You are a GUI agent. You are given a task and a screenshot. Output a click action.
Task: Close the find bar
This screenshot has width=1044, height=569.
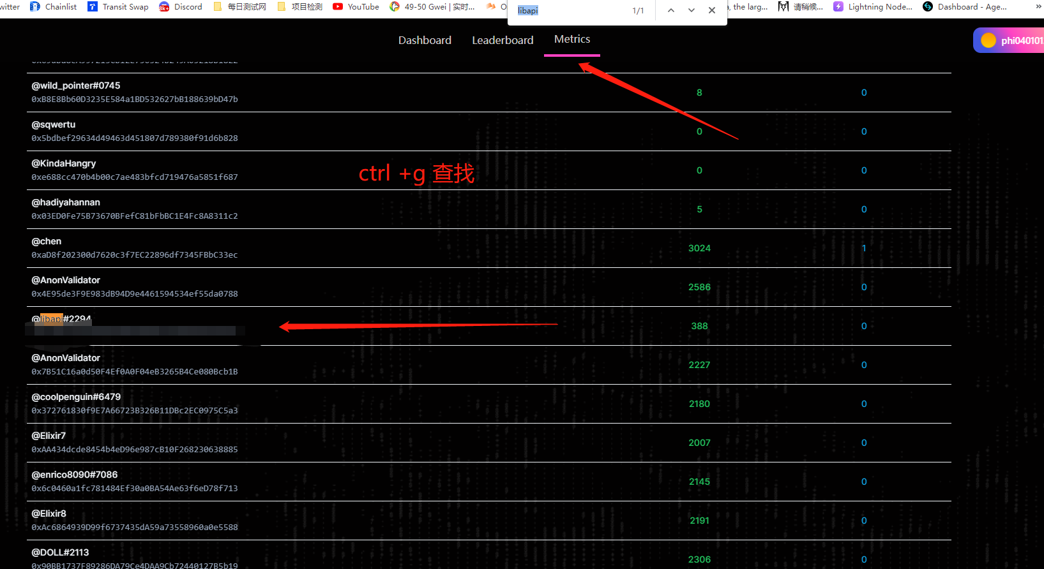712,10
